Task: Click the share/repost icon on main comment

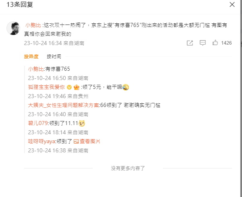Action: pyautogui.click(x=190, y=43)
